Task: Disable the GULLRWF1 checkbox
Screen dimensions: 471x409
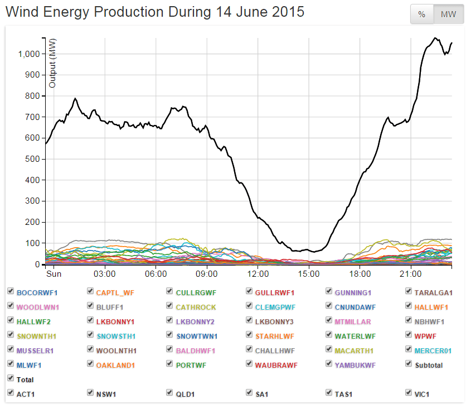Action: point(250,292)
